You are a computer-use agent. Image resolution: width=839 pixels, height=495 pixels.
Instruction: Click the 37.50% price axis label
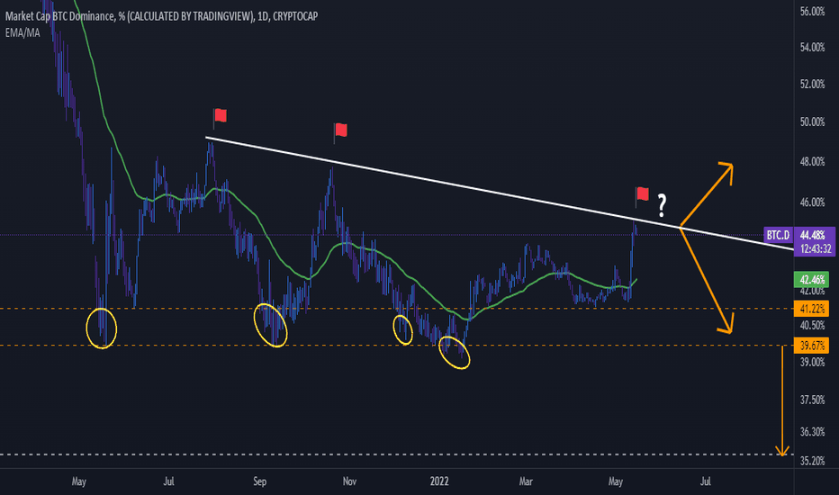[x=812, y=400]
